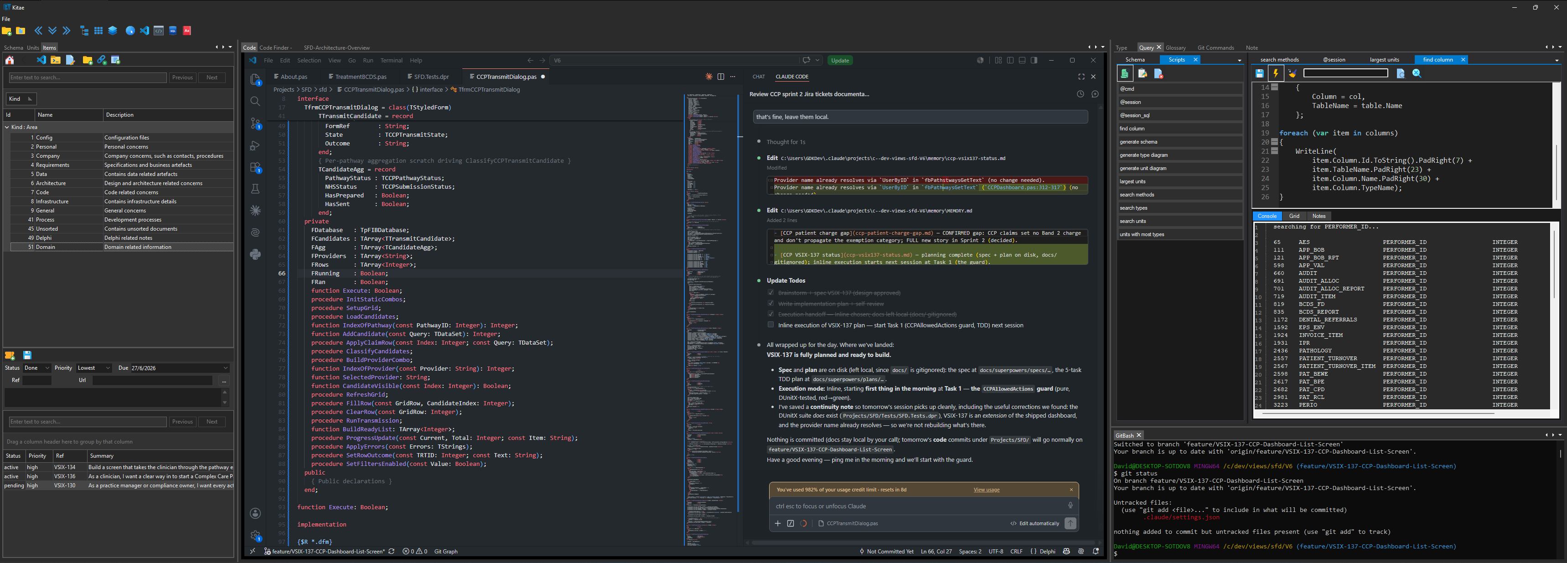1567x563 pixels.
Task: Open the Search icon in VS Code sidebar
Action: [x=255, y=101]
